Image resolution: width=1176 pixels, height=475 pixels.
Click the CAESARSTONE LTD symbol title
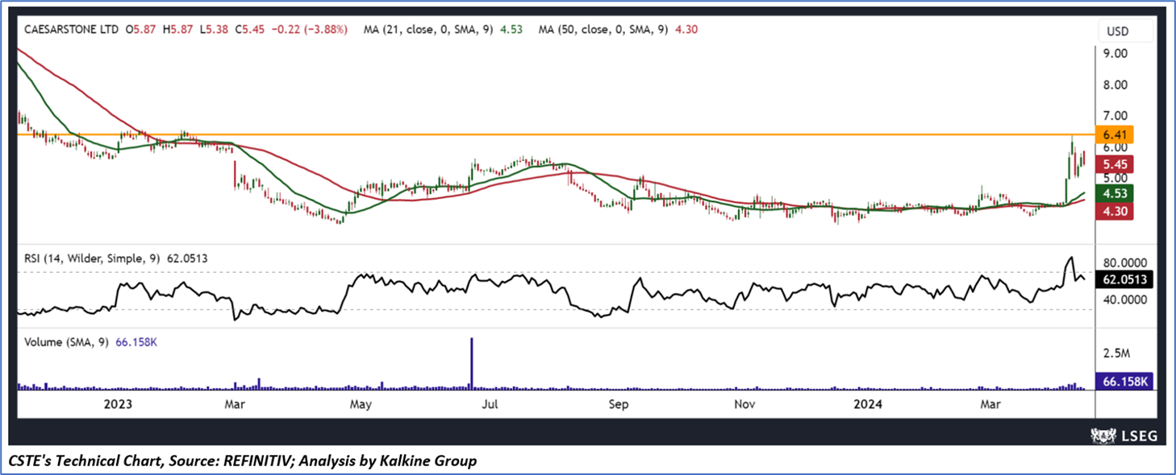point(69,29)
